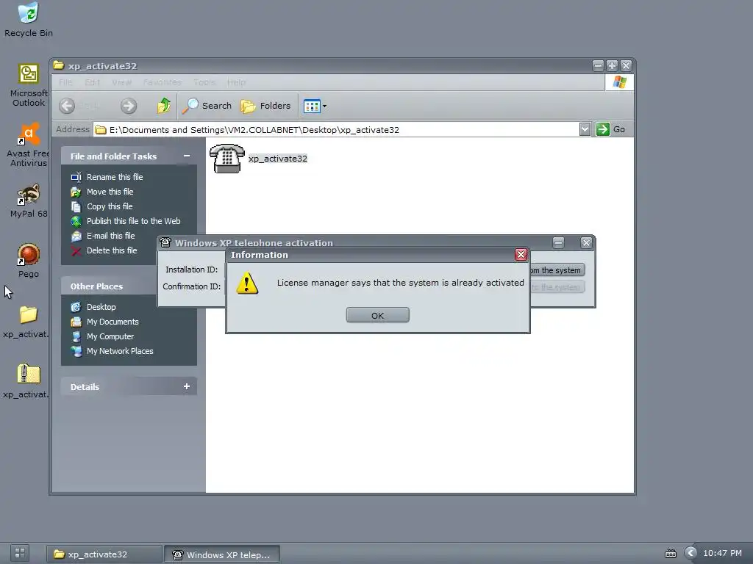Select the Avast Free Antivirus desktop icon
Viewport: 753px width, 564px height.
[29, 145]
